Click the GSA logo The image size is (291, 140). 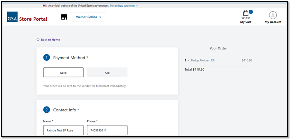coord(12,17)
